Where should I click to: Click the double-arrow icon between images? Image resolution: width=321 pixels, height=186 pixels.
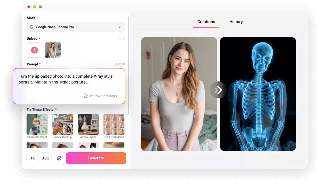[218, 90]
